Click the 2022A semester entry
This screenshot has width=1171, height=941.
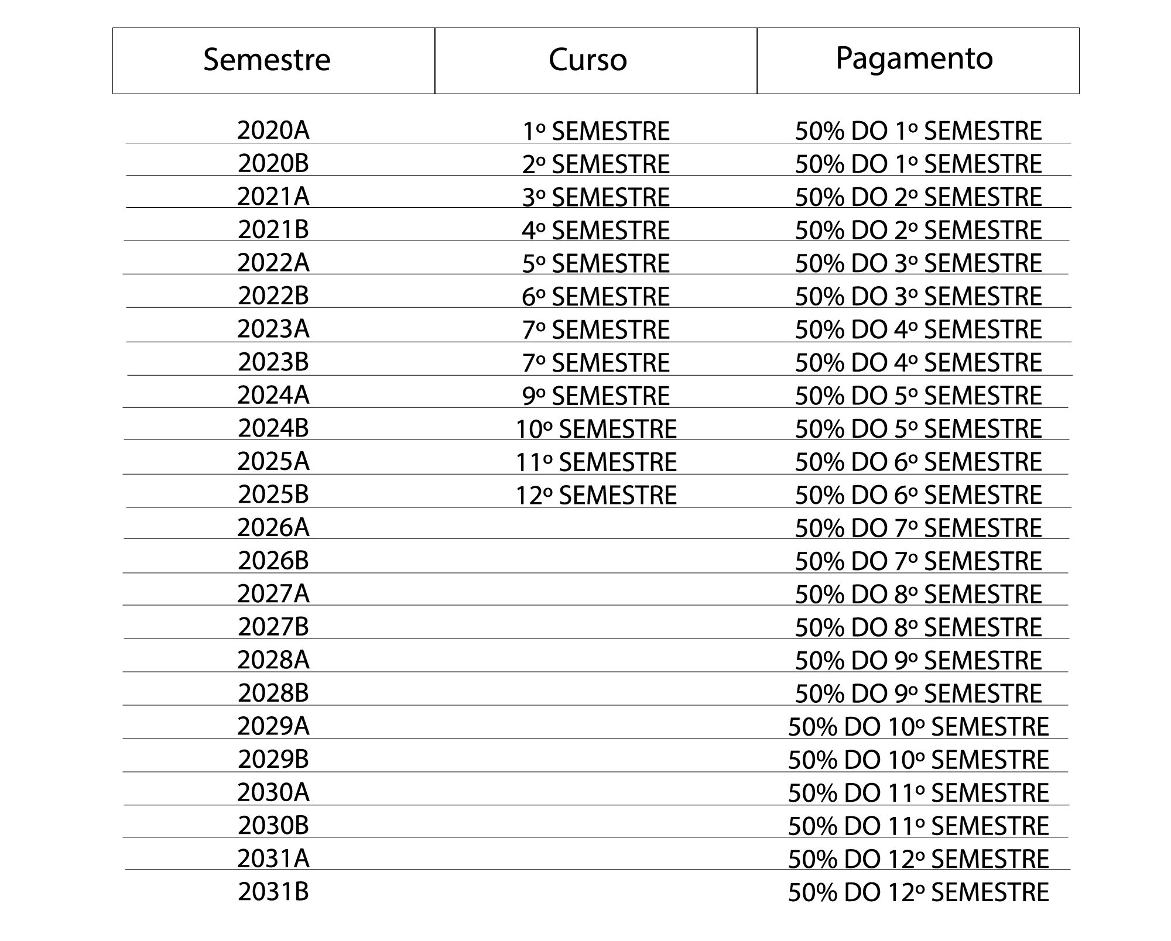pos(273,263)
